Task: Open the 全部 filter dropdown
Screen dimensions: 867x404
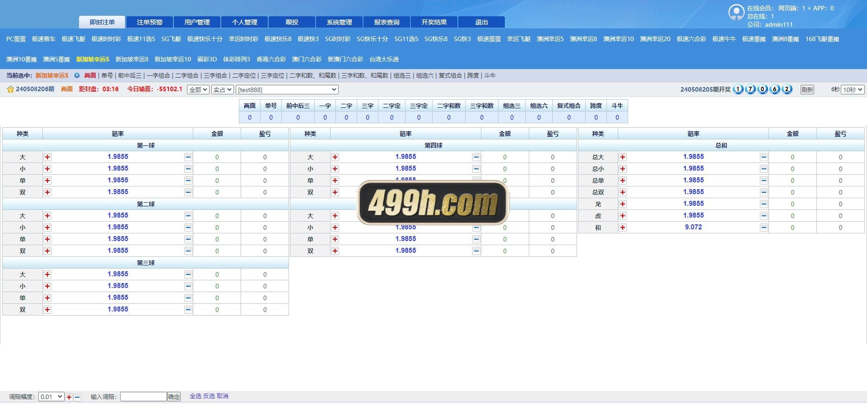Action: pyautogui.click(x=198, y=90)
